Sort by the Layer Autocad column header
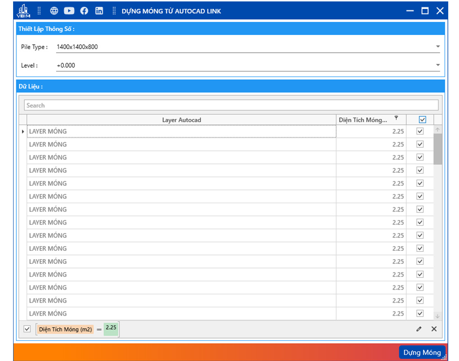This screenshot has width=459, height=361. point(181,120)
